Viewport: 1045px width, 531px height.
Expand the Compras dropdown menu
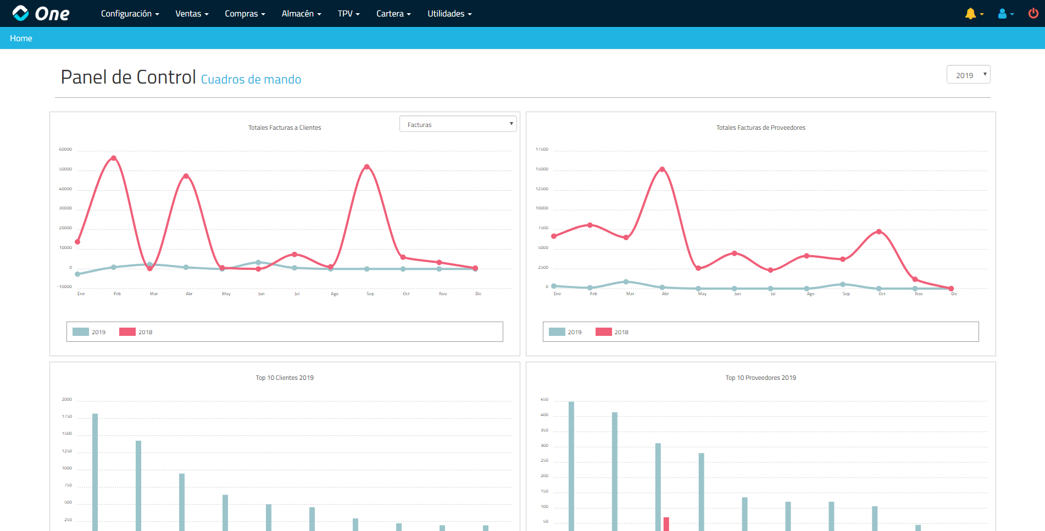(x=244, y=14)
